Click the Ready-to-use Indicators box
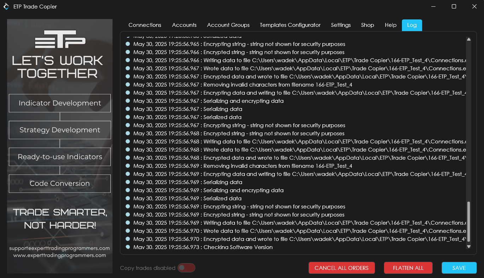This screenshot has width=484, height=278. click(x=60, y=157)
